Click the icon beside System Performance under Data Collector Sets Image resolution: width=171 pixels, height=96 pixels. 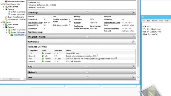click(x=9, y=14)
